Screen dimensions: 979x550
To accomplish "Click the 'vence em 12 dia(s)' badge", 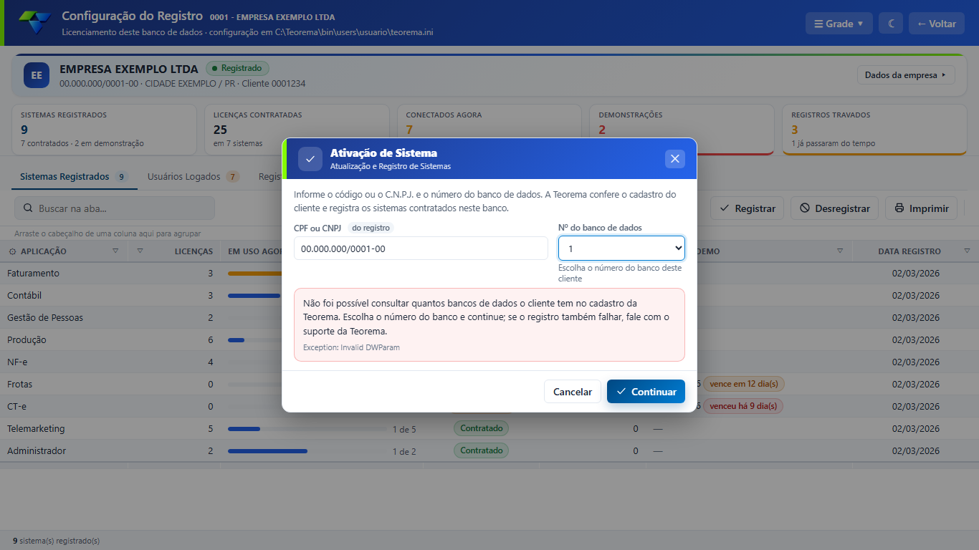I will 744,384.
